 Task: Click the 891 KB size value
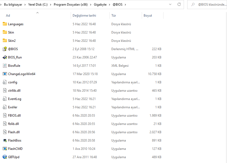click(157, 140)
